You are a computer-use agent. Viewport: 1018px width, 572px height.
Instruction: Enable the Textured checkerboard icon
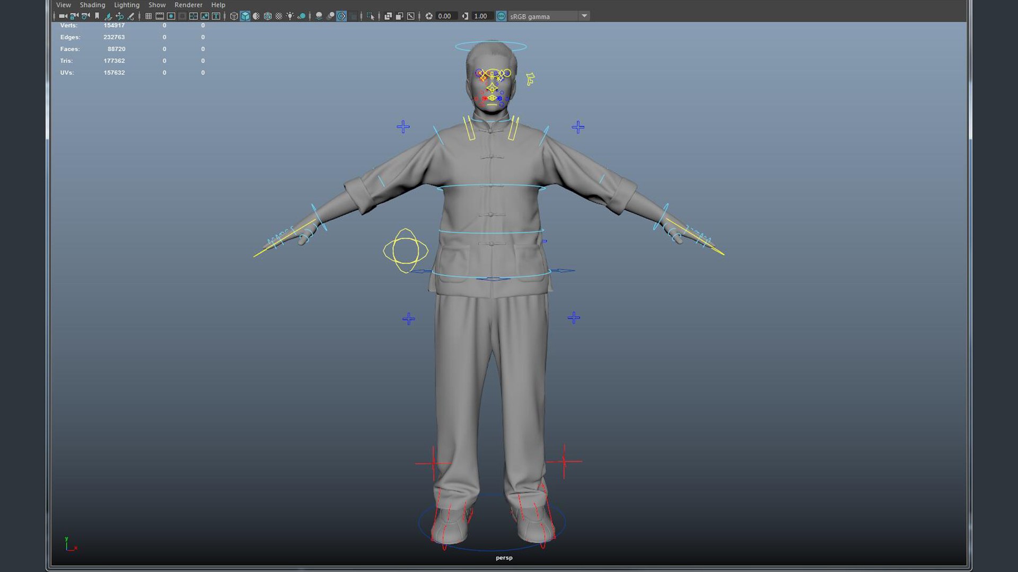pos(278,16)
